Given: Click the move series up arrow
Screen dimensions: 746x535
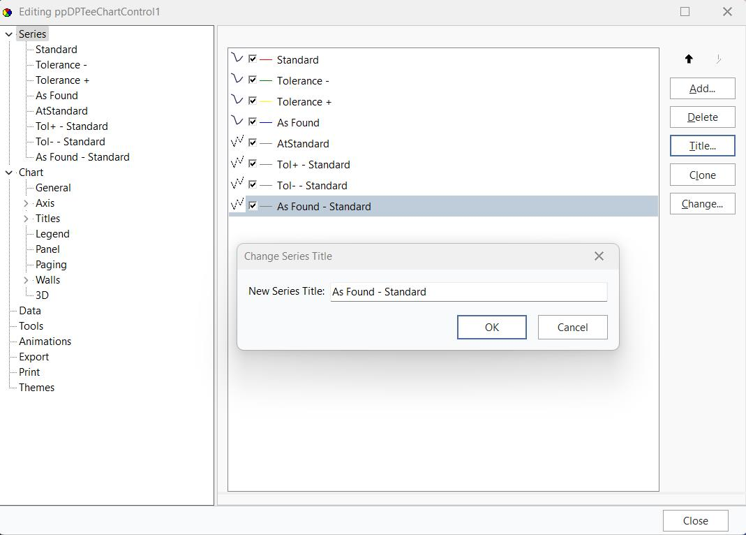Looking at the screenshot, I should pyautogui.click(x=689, y=59).
